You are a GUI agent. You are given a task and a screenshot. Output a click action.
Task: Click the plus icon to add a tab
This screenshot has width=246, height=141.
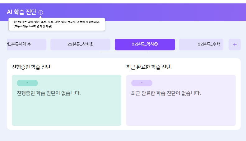234,45
